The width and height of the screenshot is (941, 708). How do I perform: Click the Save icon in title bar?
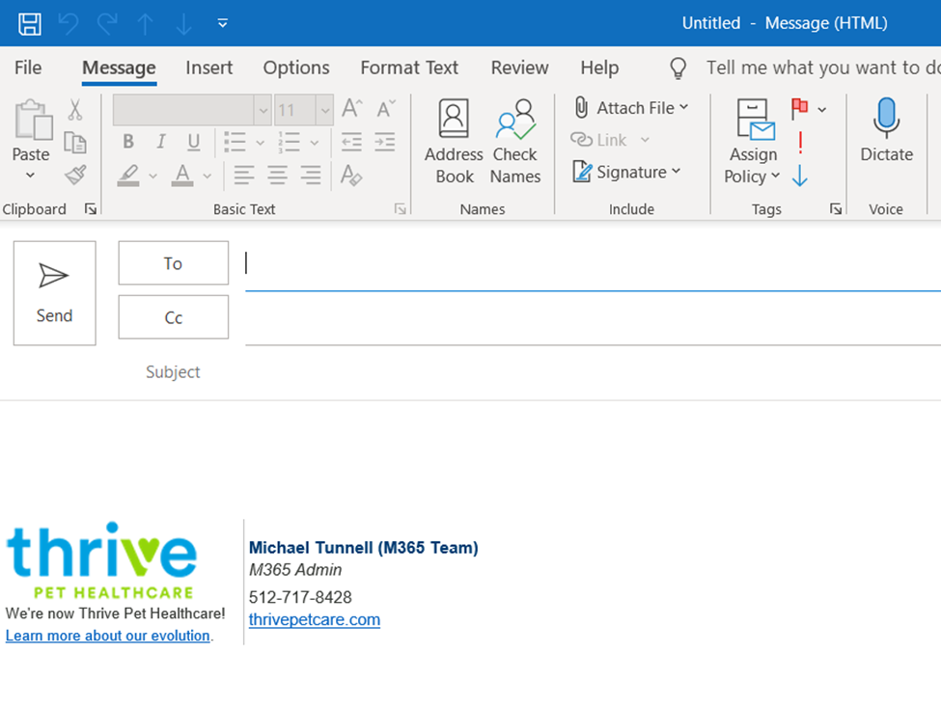coord(30,23)
